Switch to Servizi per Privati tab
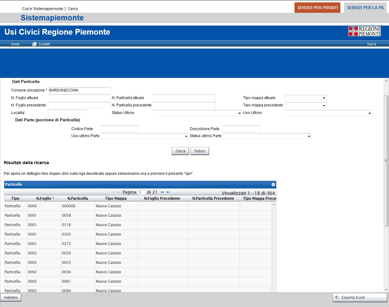 click(318, 8)
